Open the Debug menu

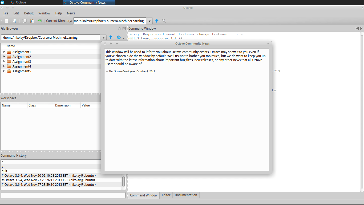(x=29, y=13)
